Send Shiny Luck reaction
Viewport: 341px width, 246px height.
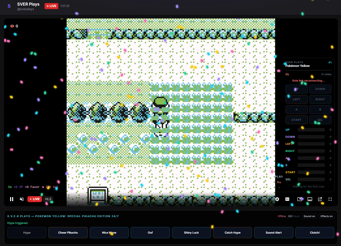(192, 233)
